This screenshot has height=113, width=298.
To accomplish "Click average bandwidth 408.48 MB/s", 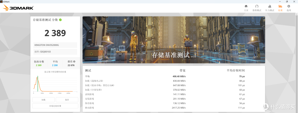I will tap(179, 77).
